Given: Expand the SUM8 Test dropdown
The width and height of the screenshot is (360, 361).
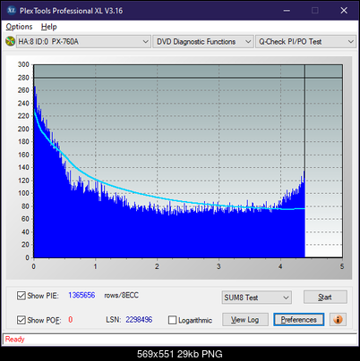Looking at the screenshot, I should coord(257,298).
